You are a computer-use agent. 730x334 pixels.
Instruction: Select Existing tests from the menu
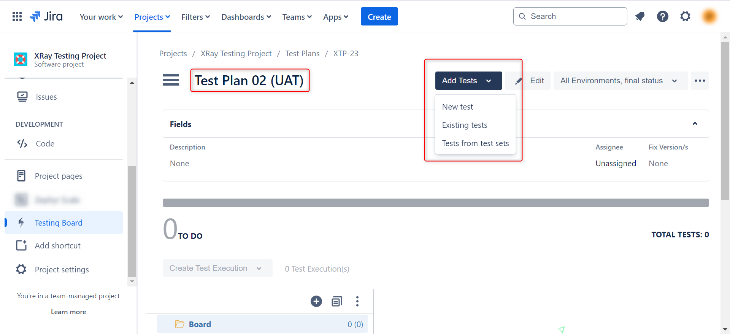[x=464, y=125]
